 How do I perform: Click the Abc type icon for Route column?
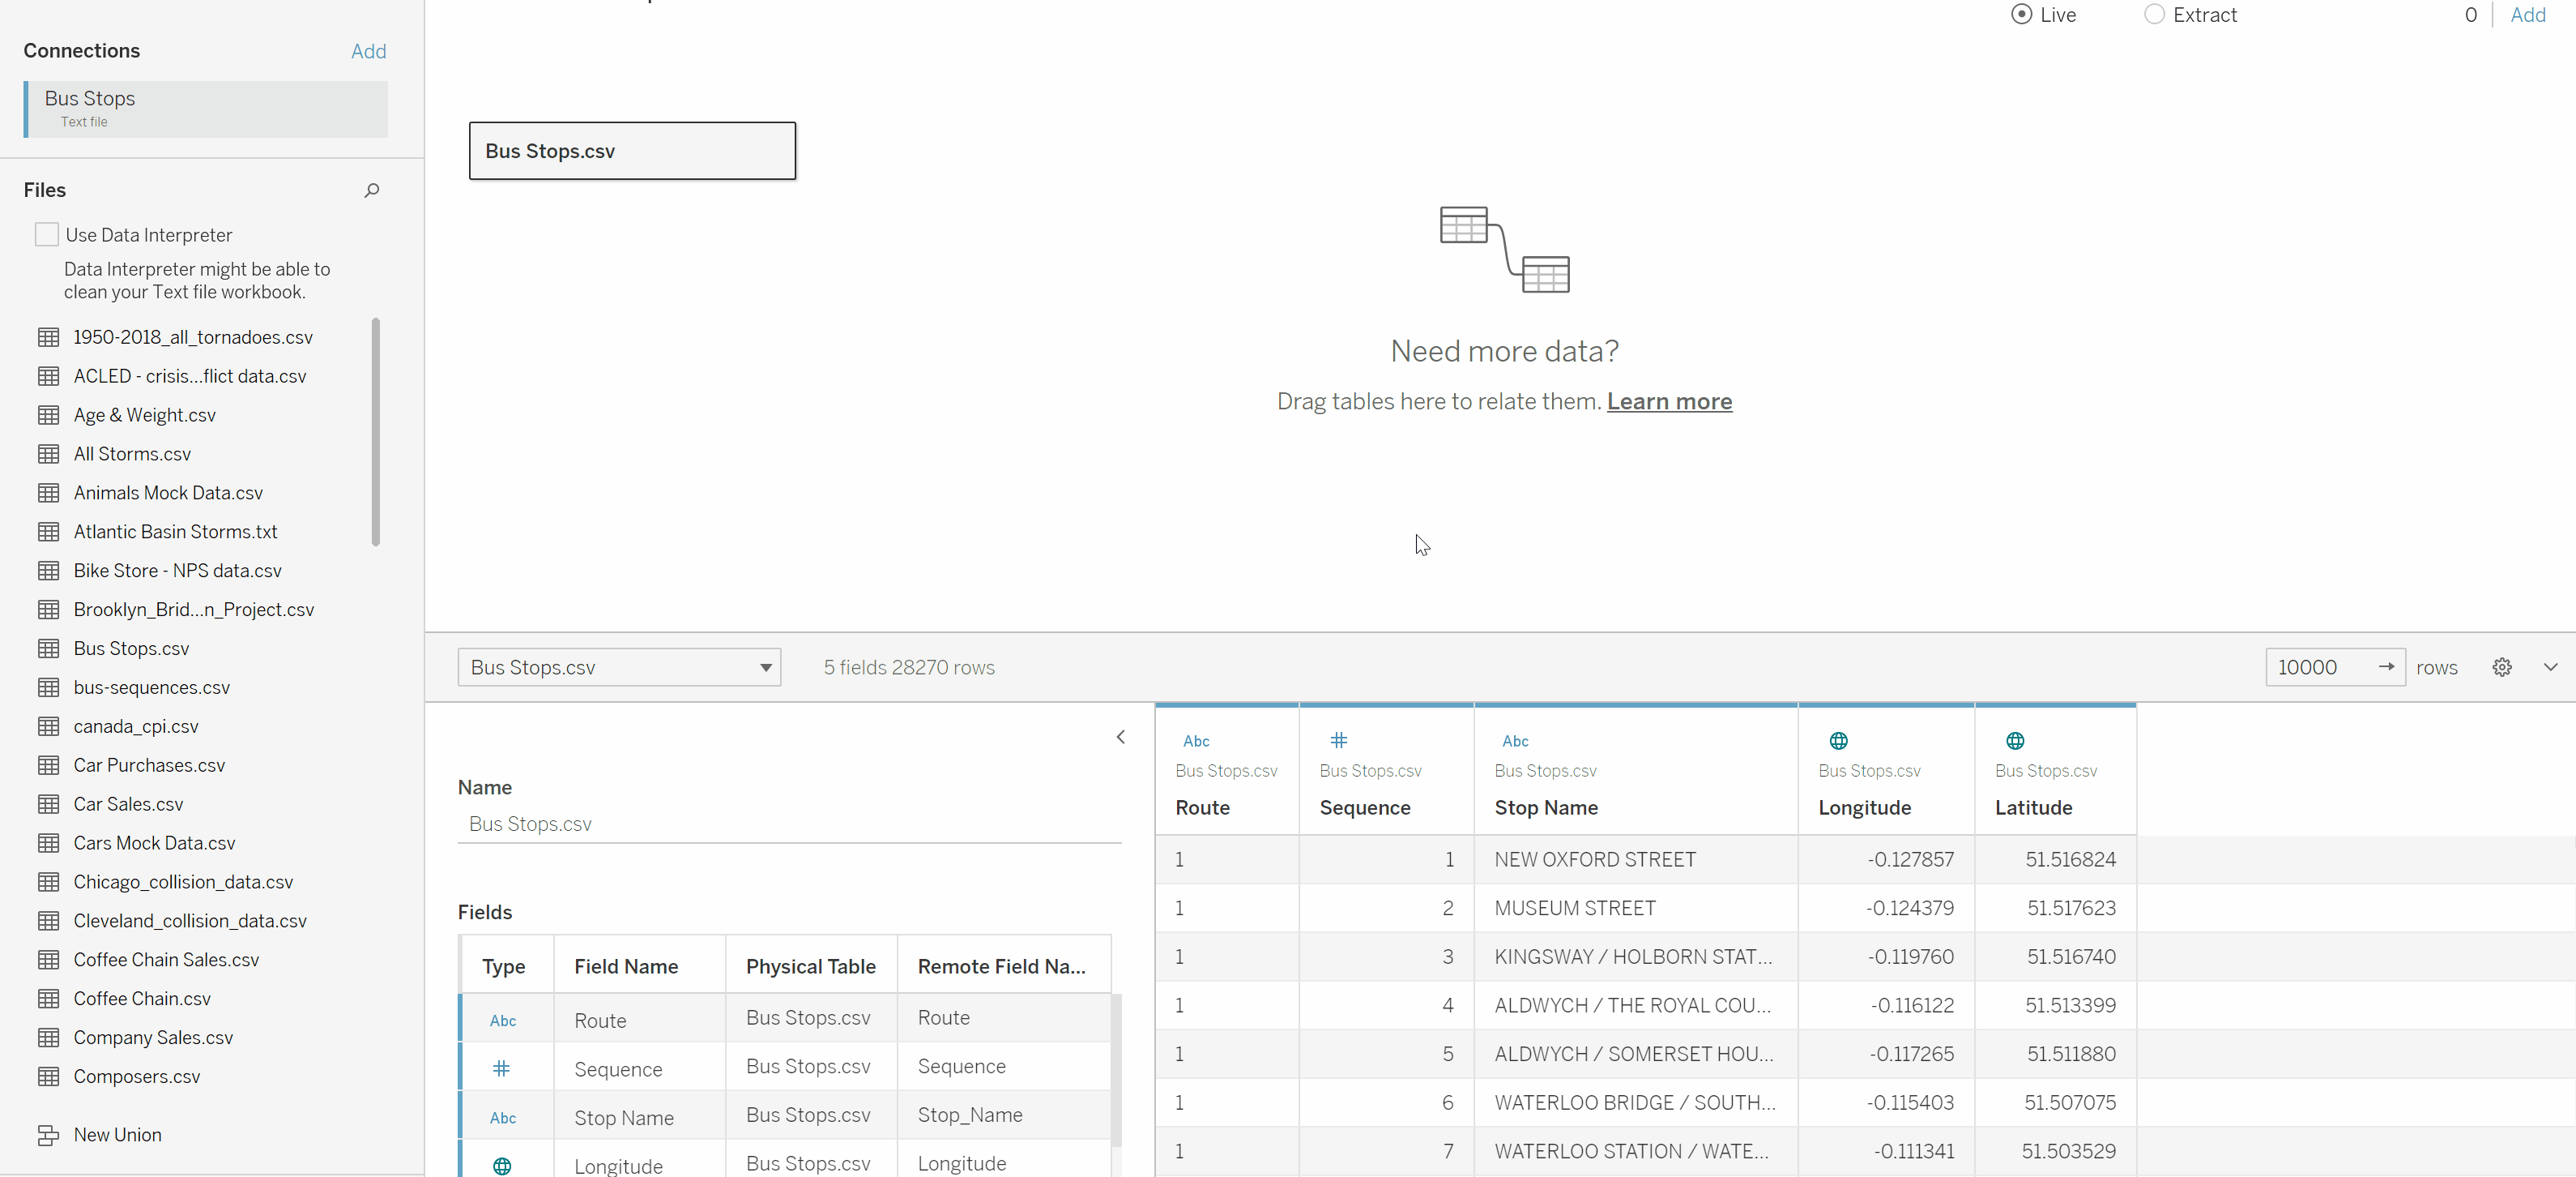(1196, 741)
